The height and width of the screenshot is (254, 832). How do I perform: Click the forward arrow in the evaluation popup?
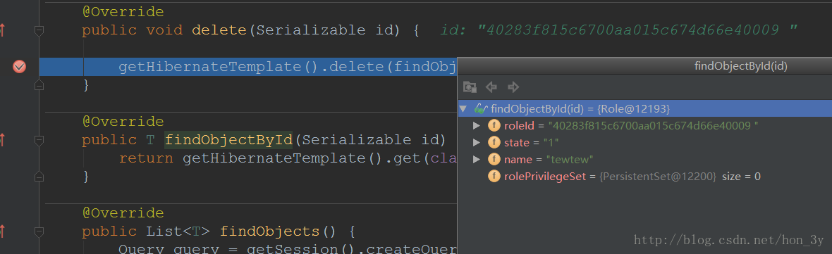coord(513,87)
